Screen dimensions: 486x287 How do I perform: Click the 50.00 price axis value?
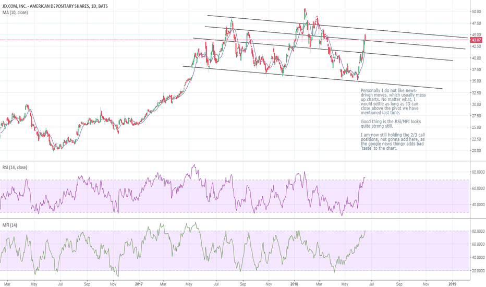click(477, 11)
